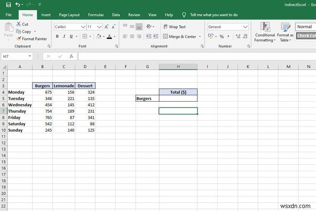Open Format as Table menu
Screen dimensions: 316x211
point(285,32)
